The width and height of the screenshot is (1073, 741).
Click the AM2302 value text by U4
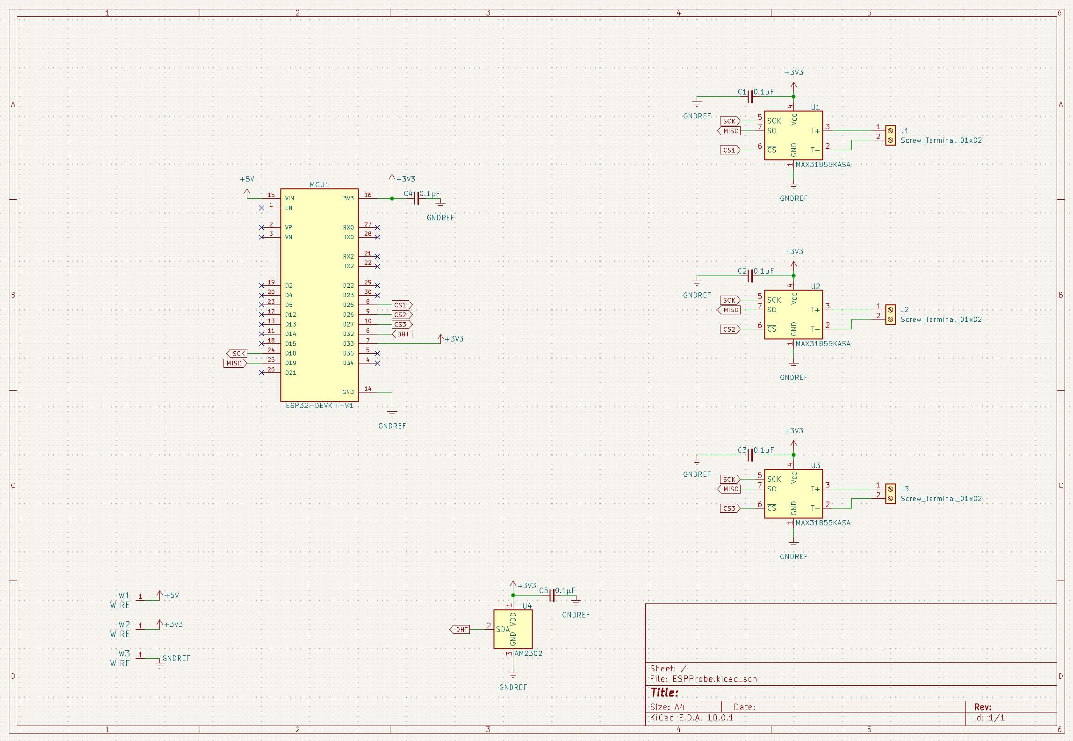coord(528,654)
